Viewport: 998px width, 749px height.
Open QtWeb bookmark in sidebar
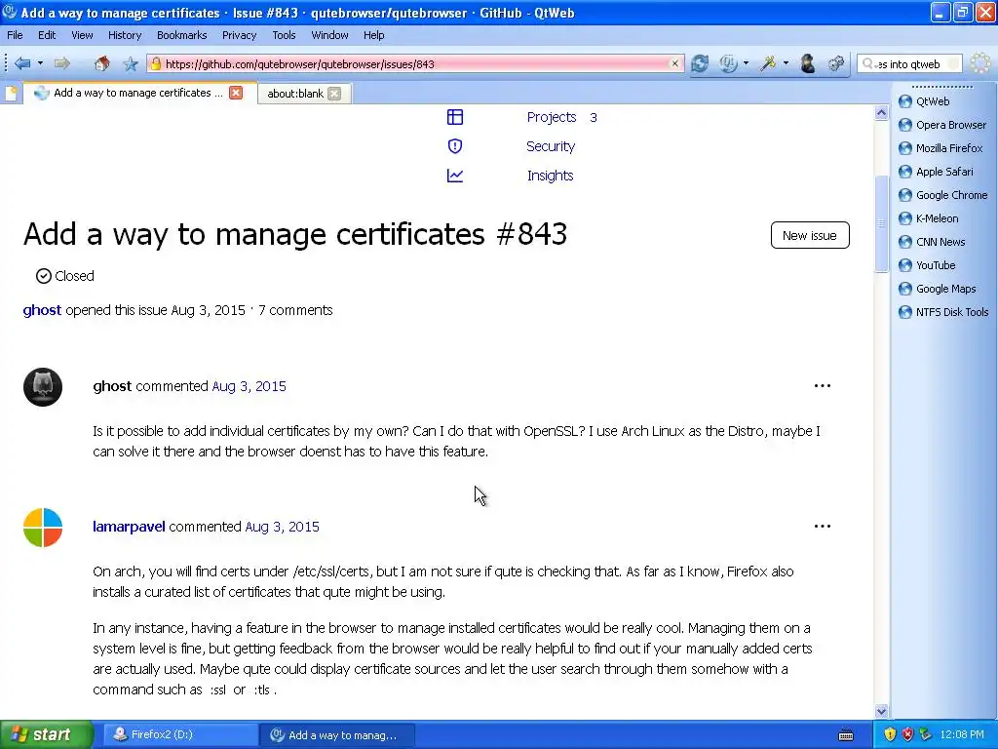(x=924, y=101)
